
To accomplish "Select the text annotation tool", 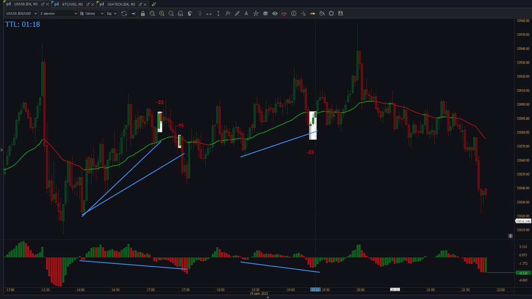I will click(246, 14).
